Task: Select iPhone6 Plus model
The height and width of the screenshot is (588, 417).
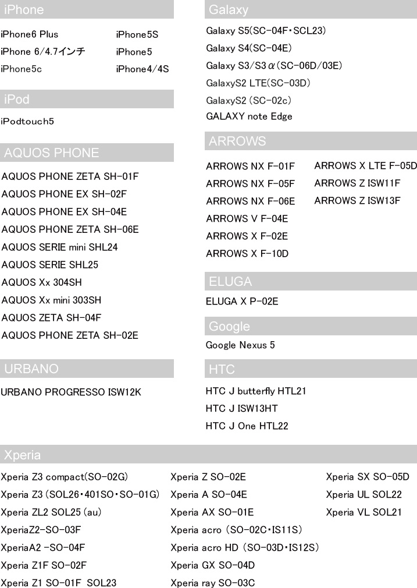Action: pyautogui.click(x=30, y=34)
